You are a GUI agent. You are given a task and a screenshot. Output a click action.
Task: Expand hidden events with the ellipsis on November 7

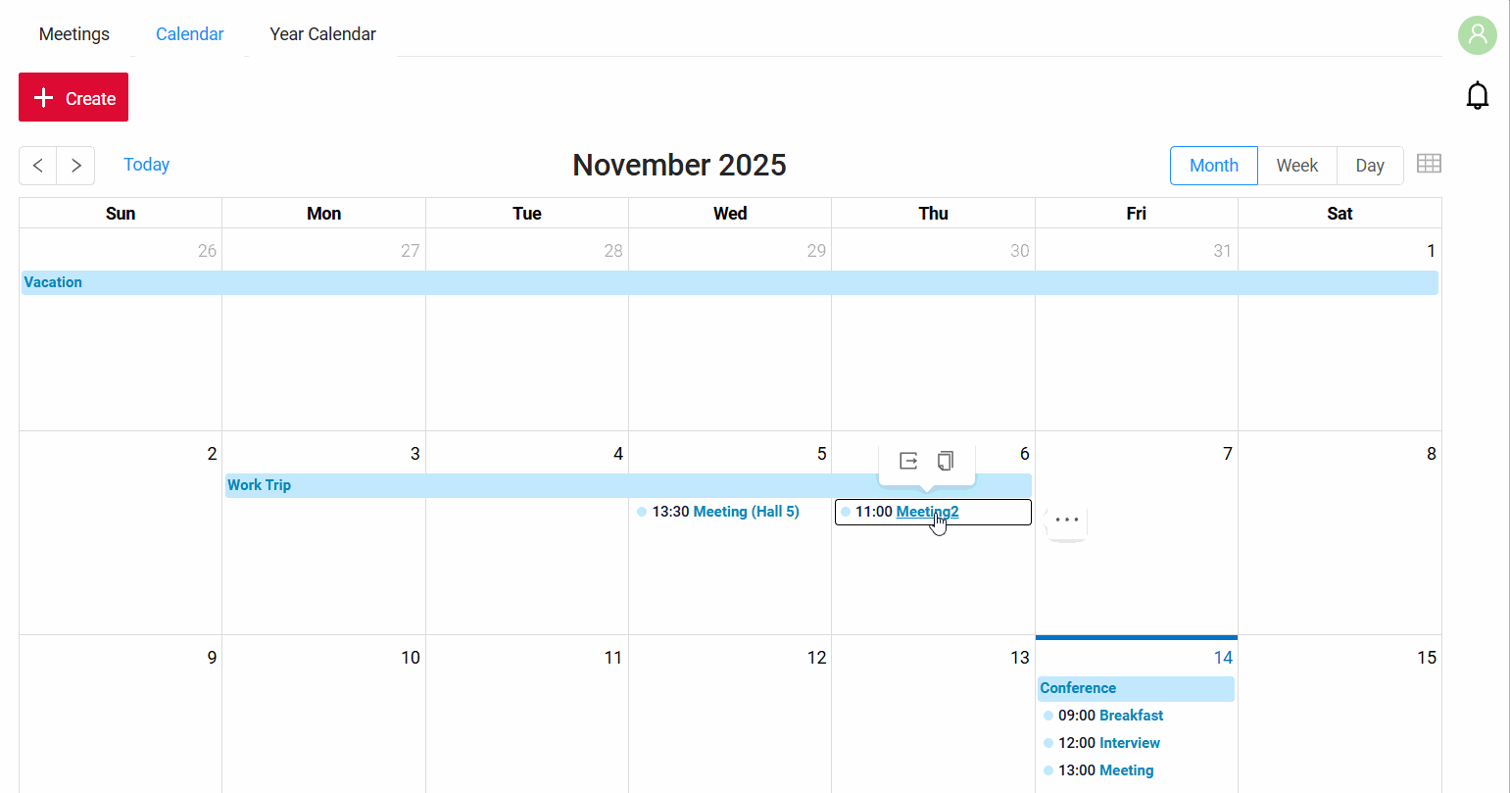click(1066, 521)
